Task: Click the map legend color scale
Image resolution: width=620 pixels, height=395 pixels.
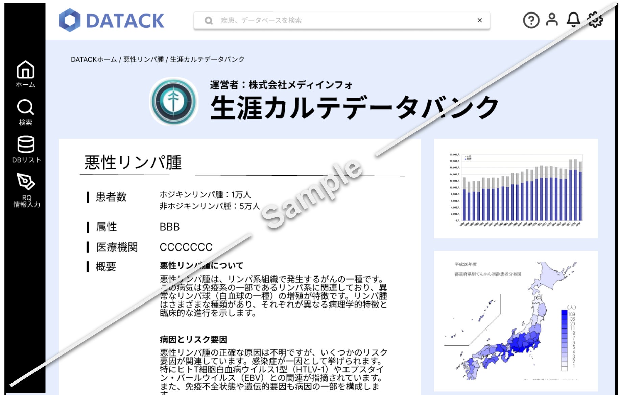Action: coord(564,340)
